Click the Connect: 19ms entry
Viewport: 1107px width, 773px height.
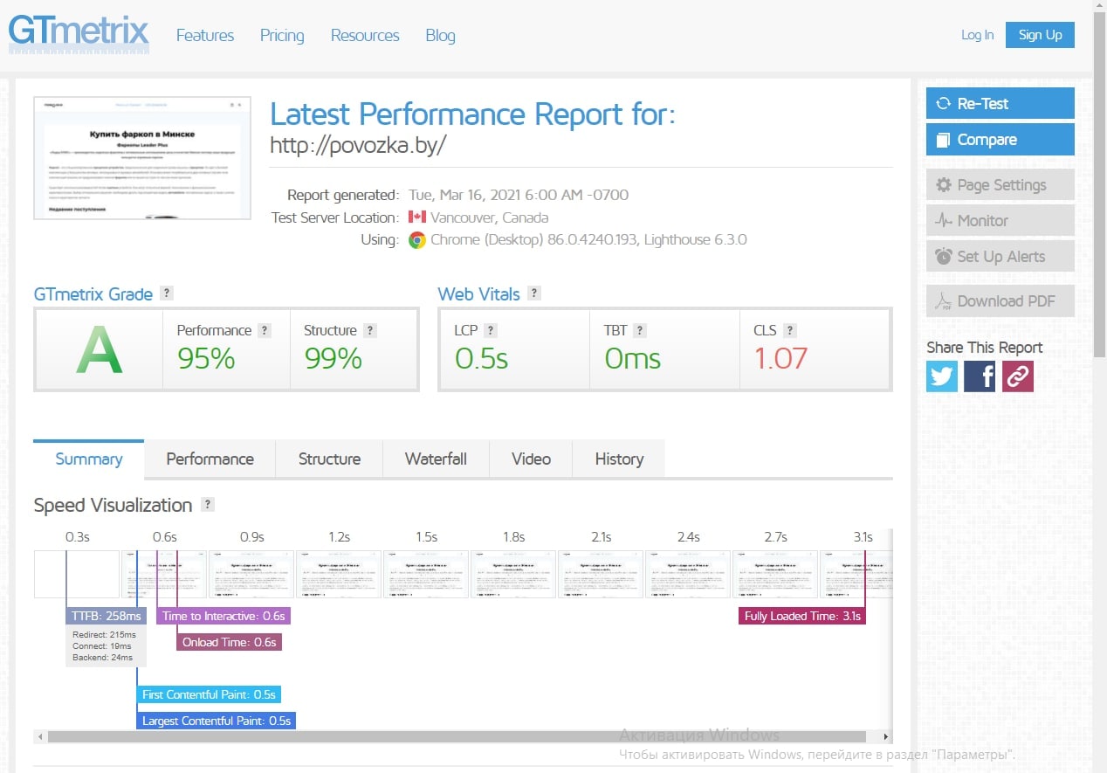click(x=102, y=645)
